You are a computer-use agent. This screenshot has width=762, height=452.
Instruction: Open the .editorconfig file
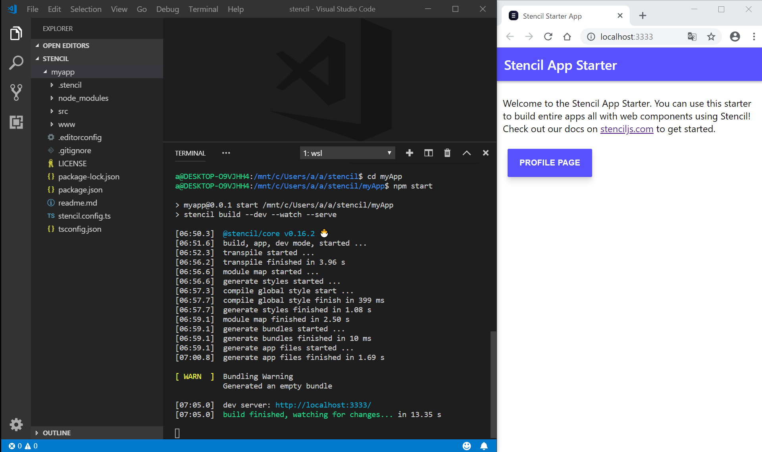tap(97, 137)
